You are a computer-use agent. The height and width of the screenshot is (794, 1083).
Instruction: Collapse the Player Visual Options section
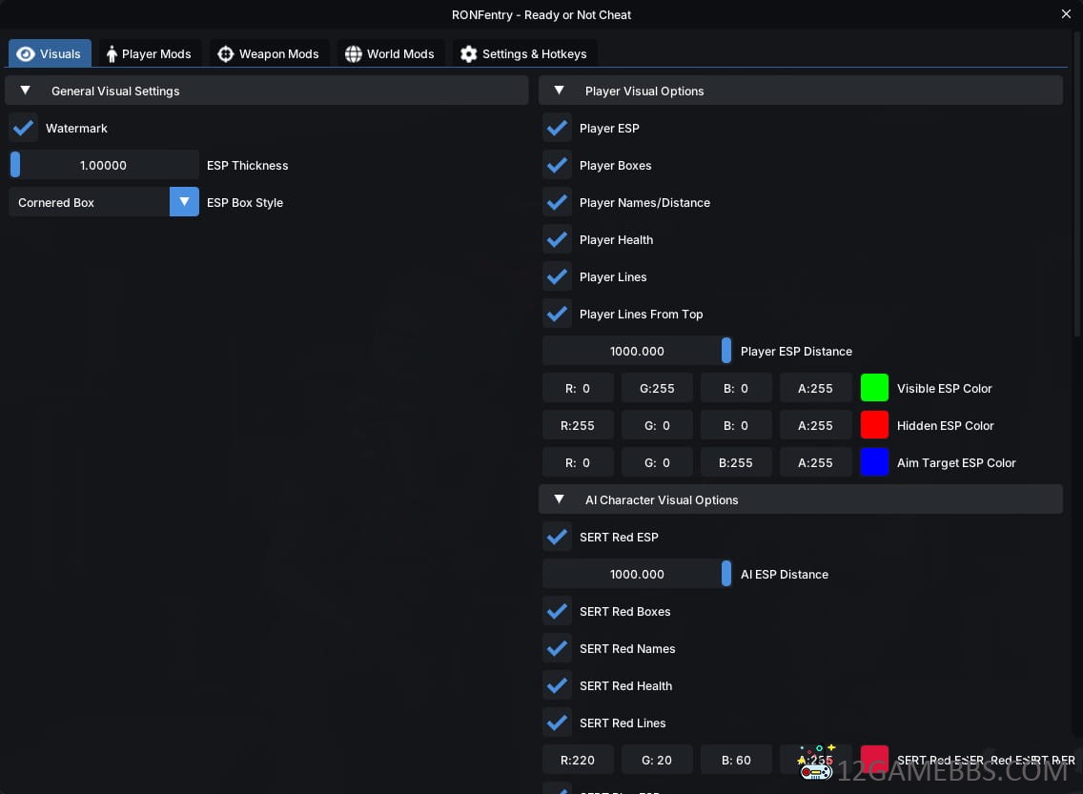tap(559, 91)
